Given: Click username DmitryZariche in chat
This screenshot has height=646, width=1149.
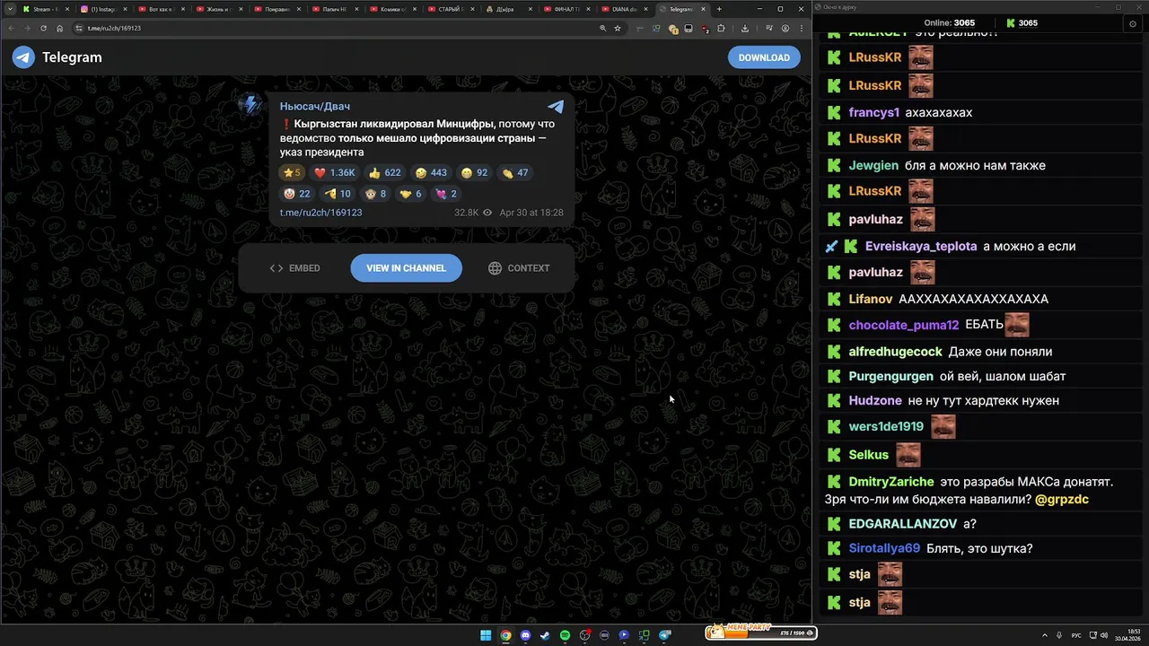Looking at the screenshot, I should tap(891, 482).
